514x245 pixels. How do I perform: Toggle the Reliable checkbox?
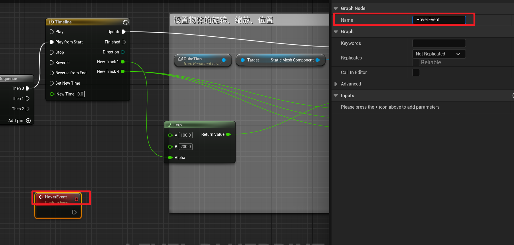pyautogui.click(x=416, y=62)
